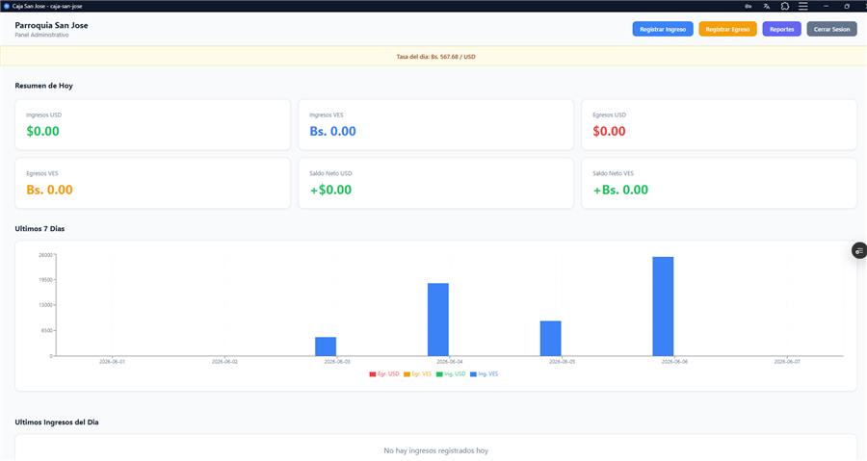
Task: Click the Saldo Neto USD +$0.00 value
Action: [x=330, y=190]
